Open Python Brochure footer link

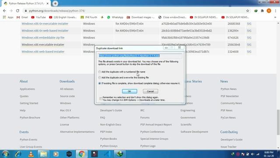pos(30,118)
